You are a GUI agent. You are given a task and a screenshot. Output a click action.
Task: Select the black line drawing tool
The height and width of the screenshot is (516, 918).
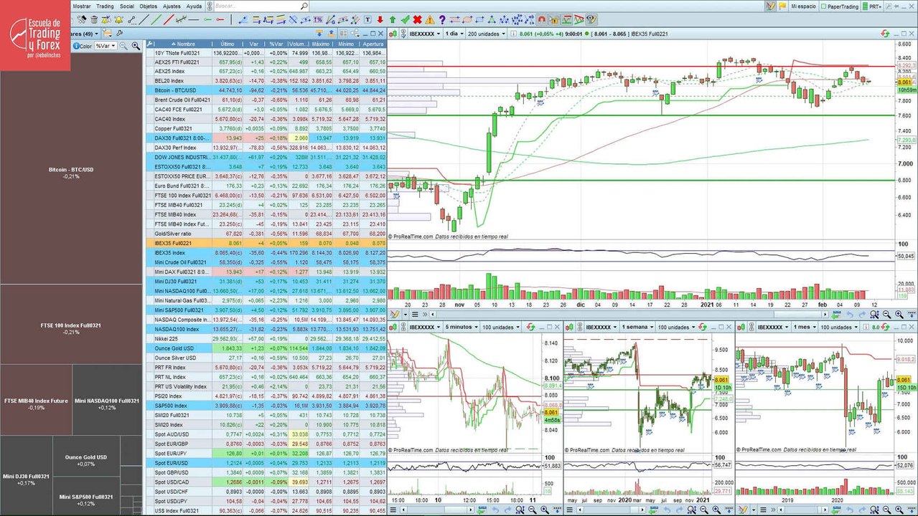144,19
